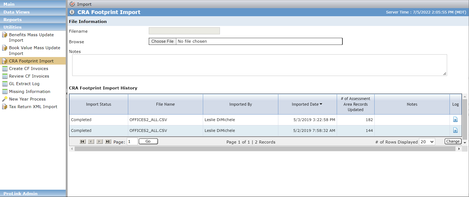Open Benefits Mass Update Import

point(31,38)
